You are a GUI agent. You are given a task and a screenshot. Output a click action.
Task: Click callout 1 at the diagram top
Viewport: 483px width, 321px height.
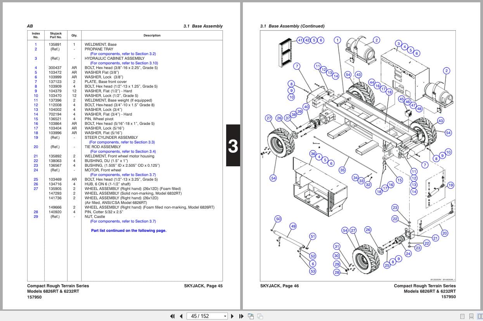click(338, 40)
